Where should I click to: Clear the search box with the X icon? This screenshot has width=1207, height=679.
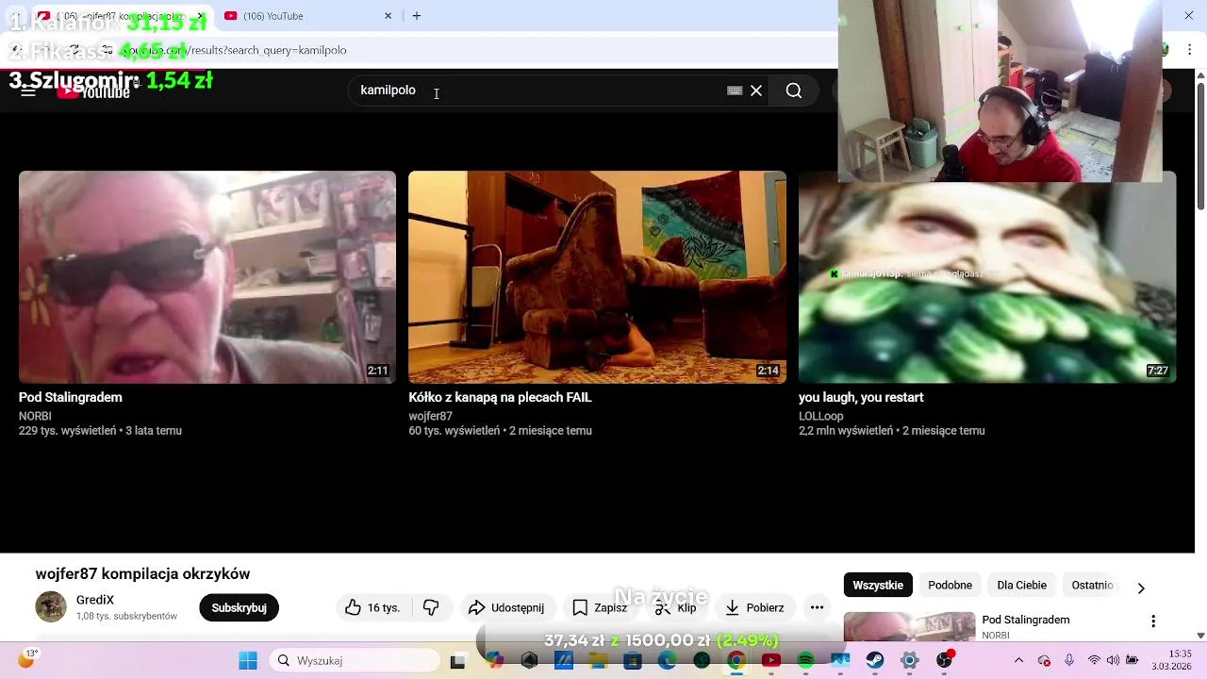point(756,91)
